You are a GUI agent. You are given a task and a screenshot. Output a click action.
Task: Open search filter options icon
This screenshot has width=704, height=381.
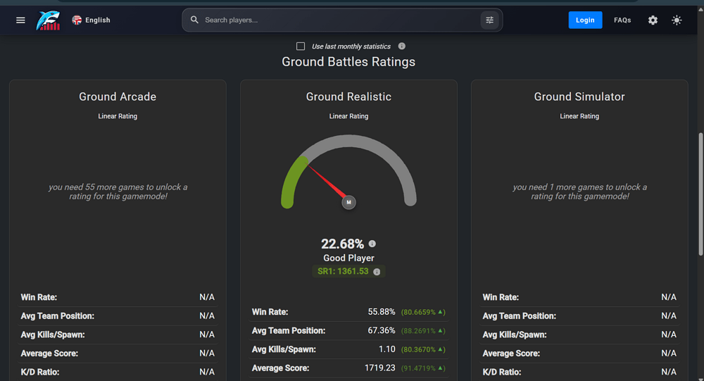(489, 20)
